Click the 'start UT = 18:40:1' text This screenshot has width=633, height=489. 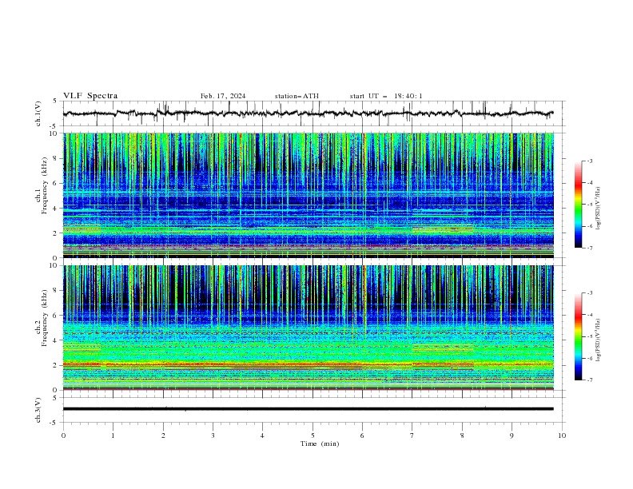(386, 96)
